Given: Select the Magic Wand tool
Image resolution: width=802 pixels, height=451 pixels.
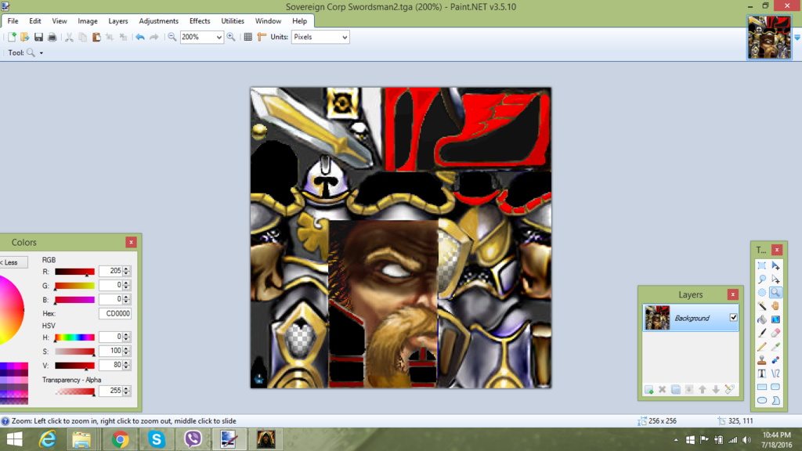Looking at the screenshot, I should click(x=762, y=306).
